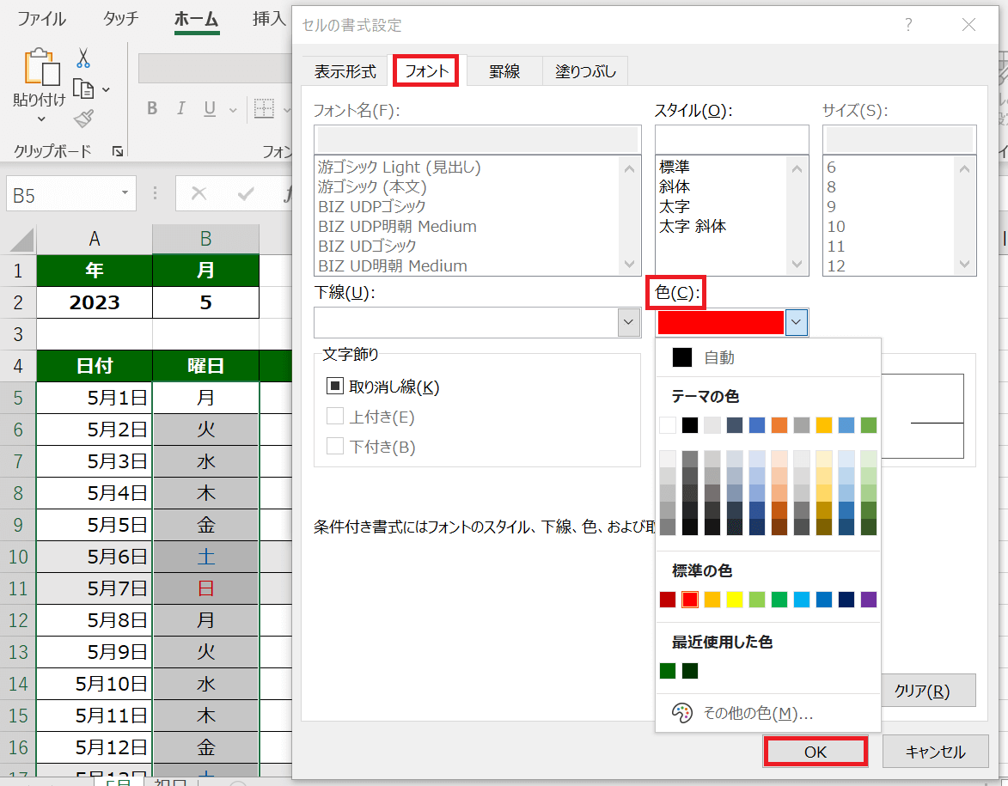Click the Copy icon in clipboard group
The image size is (1008, 786).
click(x=83, y=88)
